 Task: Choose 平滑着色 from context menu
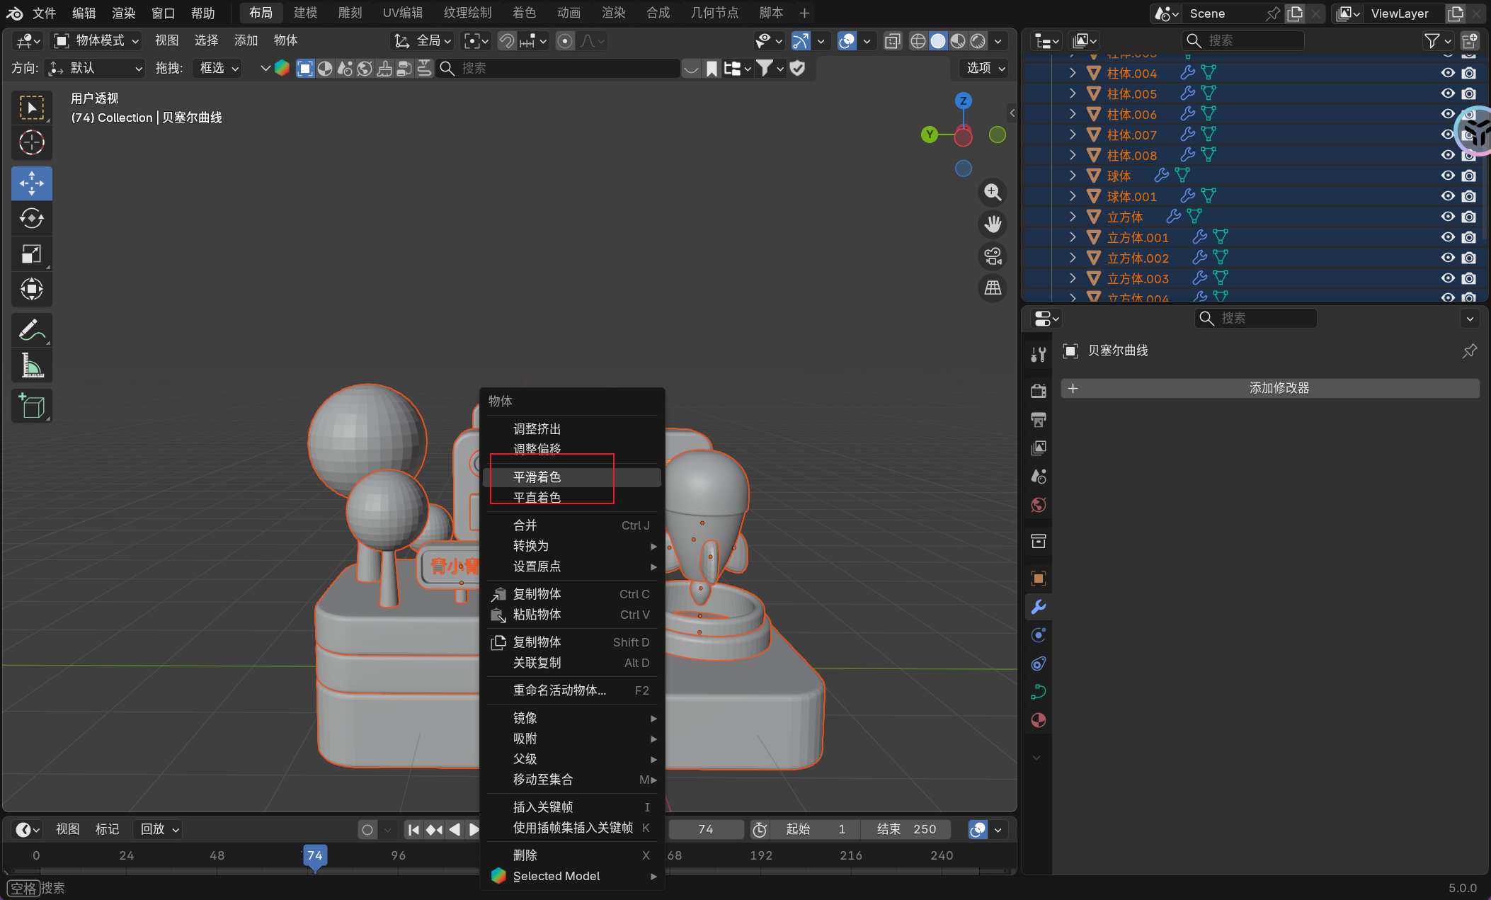(537, 477)
